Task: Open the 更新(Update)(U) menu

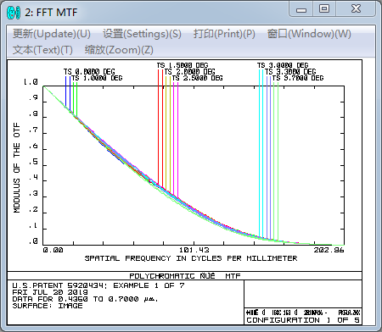Action: pyautogui.click(x=52, y=34)
